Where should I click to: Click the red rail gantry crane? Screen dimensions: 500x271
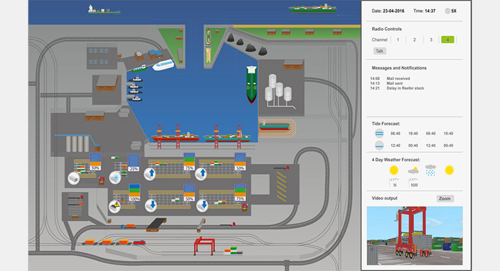pyautogui.click(x=204, y=246)
